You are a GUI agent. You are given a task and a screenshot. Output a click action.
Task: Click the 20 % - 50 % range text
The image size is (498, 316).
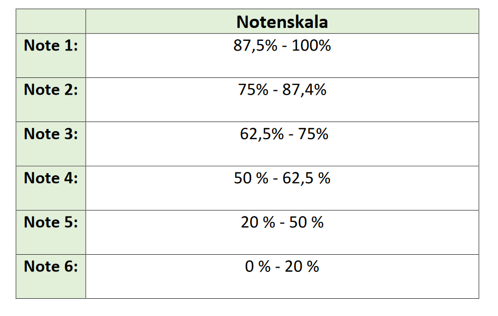[x=282, y=222]
